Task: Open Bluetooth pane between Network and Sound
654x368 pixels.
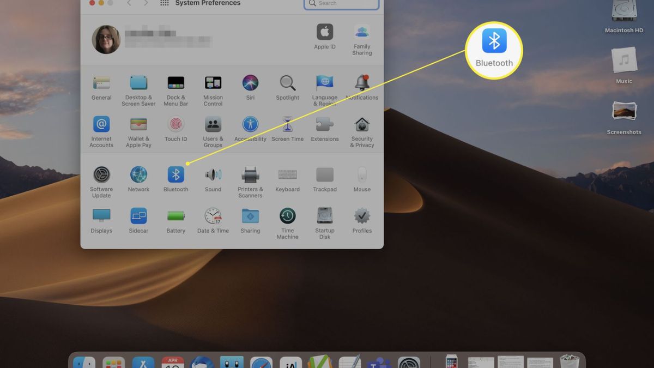Action: click(175, 174)
